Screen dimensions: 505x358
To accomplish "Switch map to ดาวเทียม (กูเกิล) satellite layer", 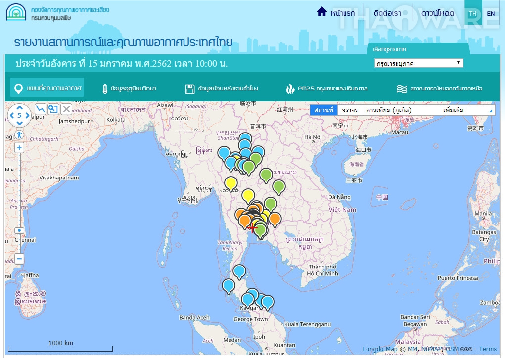I will 388,110.
